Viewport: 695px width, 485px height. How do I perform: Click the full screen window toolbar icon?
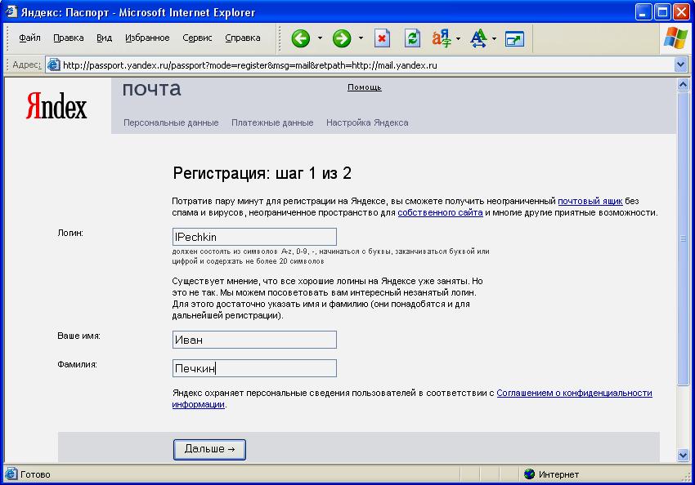(x=514, y=39)
